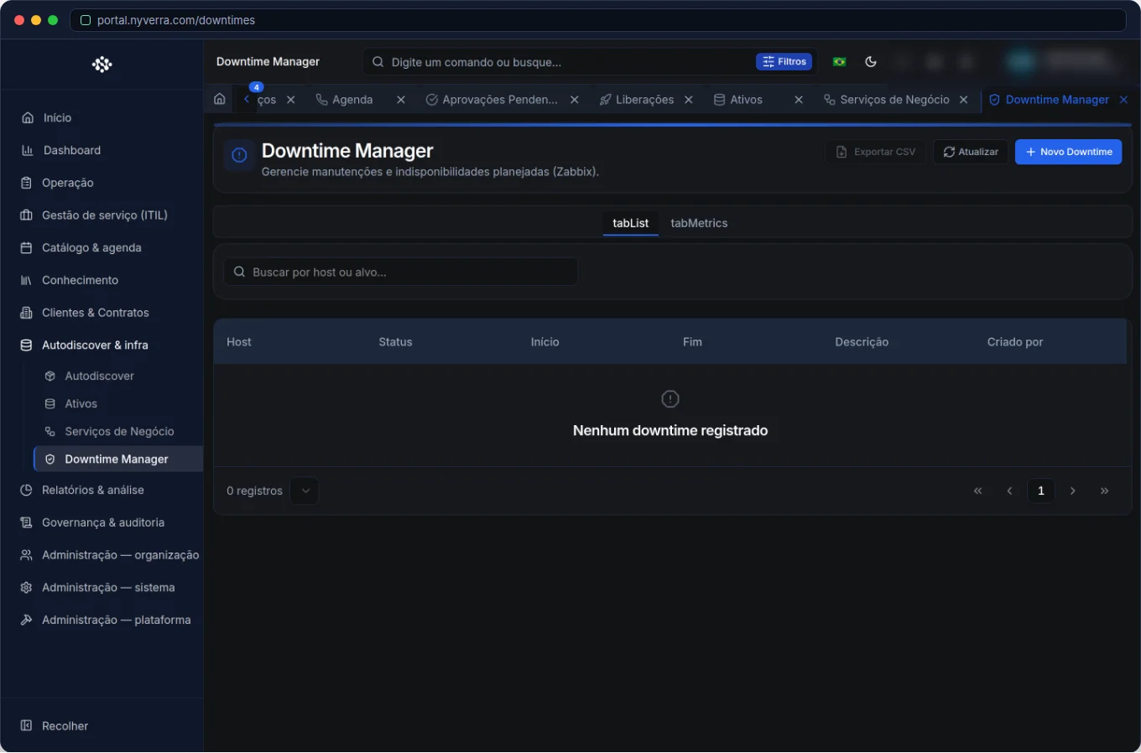Expand the Operação sidebar section
Screen dimensions: 1141x753
tap(67, 183)
